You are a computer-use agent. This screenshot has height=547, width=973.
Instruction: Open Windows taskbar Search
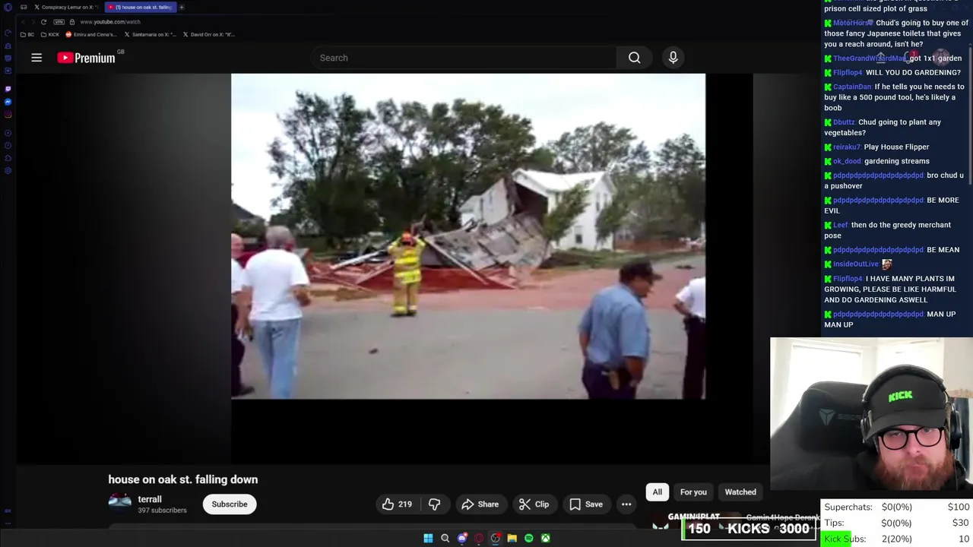pyautogui.click(x=445, y=538)
